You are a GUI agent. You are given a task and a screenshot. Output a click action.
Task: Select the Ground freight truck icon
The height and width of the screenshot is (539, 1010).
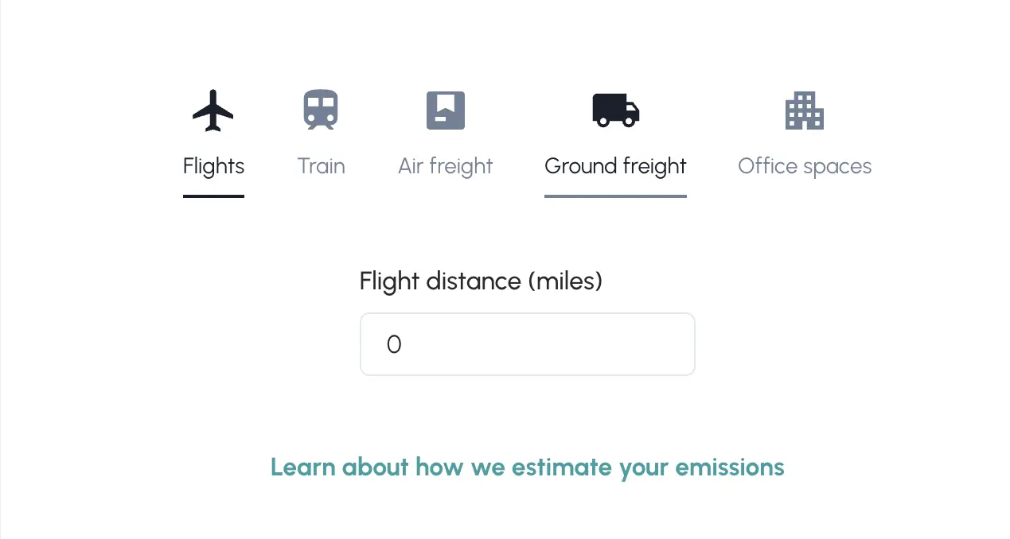click(615, 111)
